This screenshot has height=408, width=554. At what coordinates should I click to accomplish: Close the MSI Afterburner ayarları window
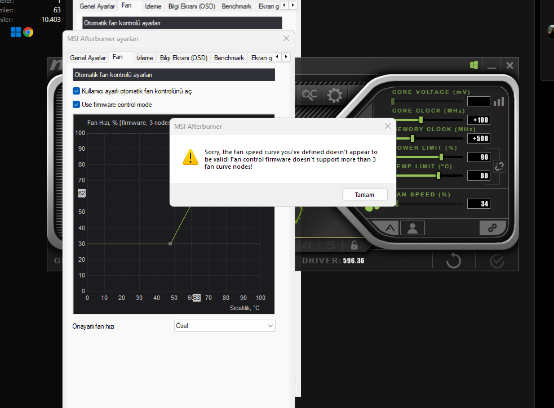(x=286, y=38)
